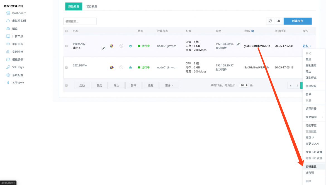Screen dimensions: 326x185
Task: Choose 暂停 in the dropdown menu
Action: click(308, 95)
